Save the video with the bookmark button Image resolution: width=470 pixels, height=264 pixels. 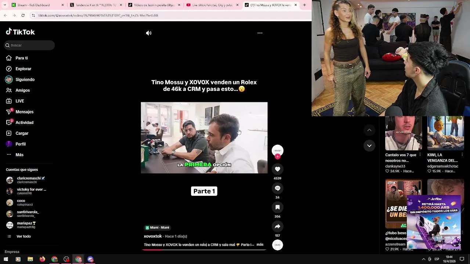[278, 207]
